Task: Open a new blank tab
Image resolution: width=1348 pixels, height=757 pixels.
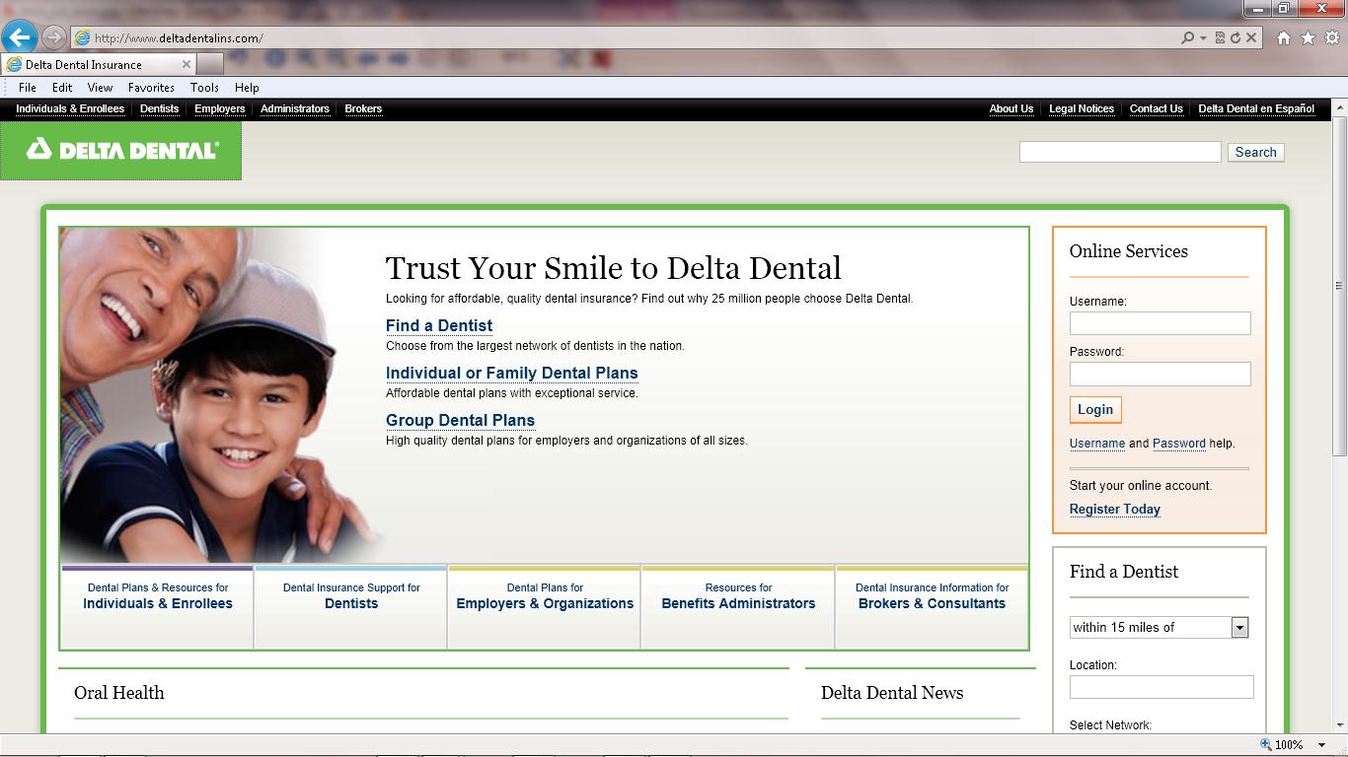Action: click(210, 64)
